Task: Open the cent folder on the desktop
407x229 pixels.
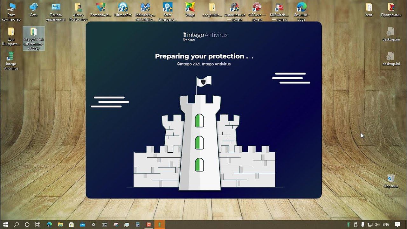Action: [x=369, y=10]
